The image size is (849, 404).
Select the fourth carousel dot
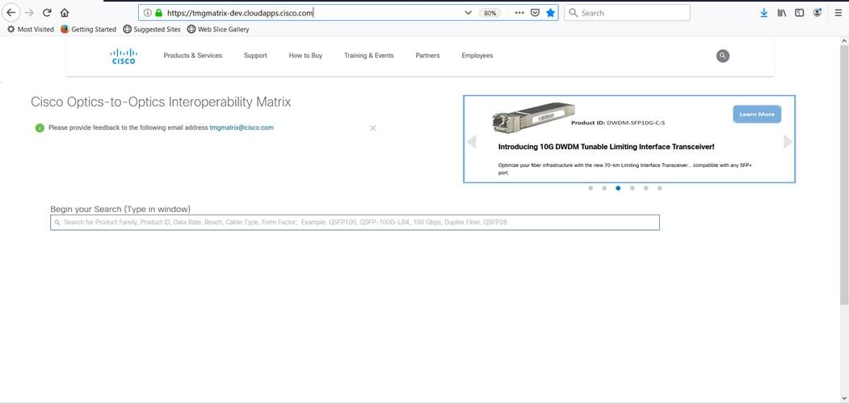point(632,188)
